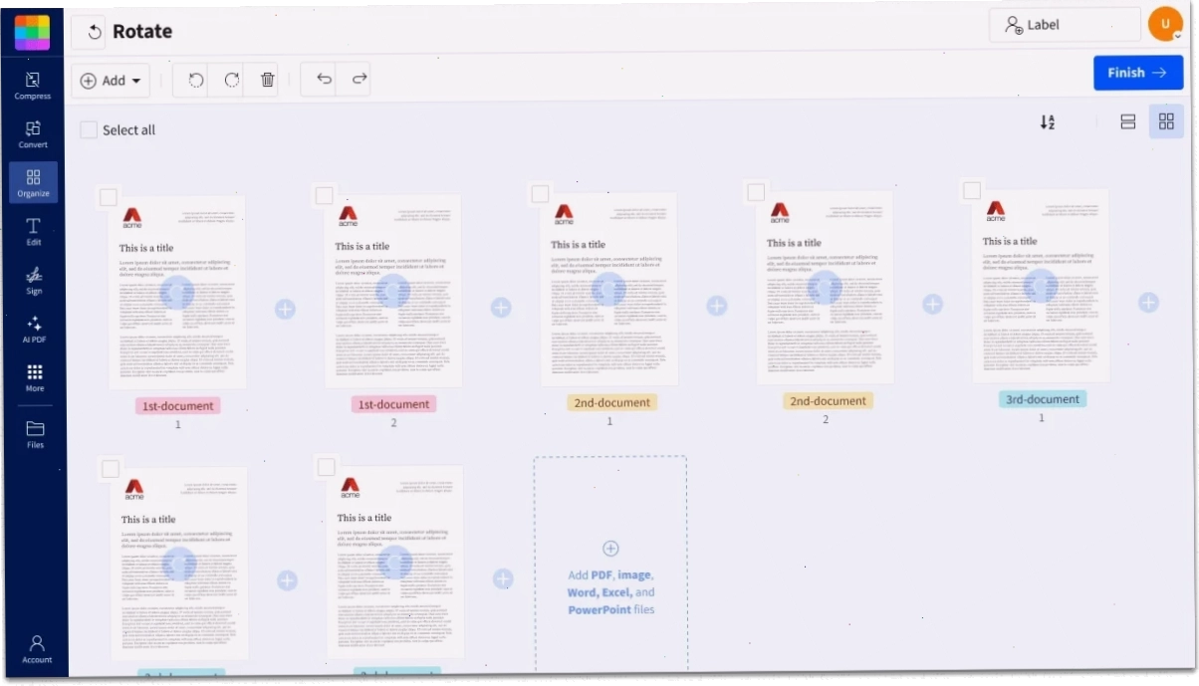Screen dimensions: 1199x686
Task: Click the pink 1st-document label under page 2
Action: (x=393, y=404)
